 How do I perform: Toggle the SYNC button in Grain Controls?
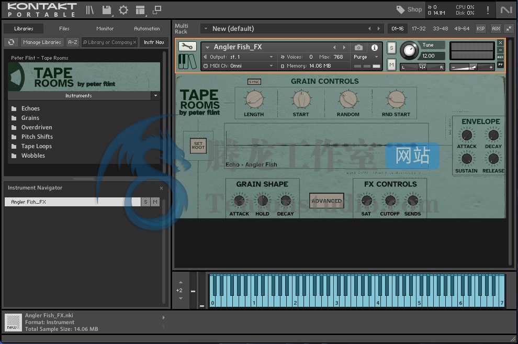(254, 82)
